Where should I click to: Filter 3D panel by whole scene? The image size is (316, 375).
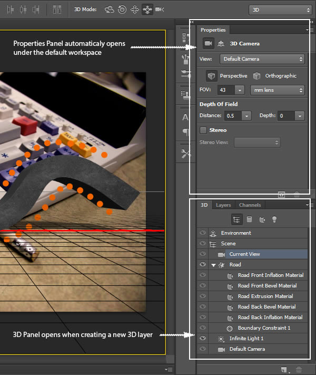tap(236, 219)
